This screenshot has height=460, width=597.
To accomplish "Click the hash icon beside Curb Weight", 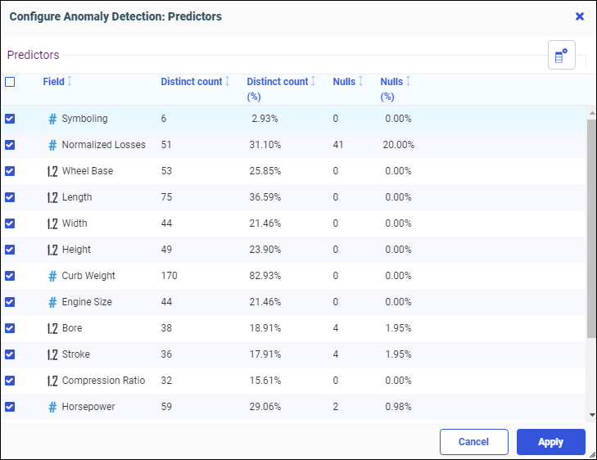I will click(x=52, y=276).
